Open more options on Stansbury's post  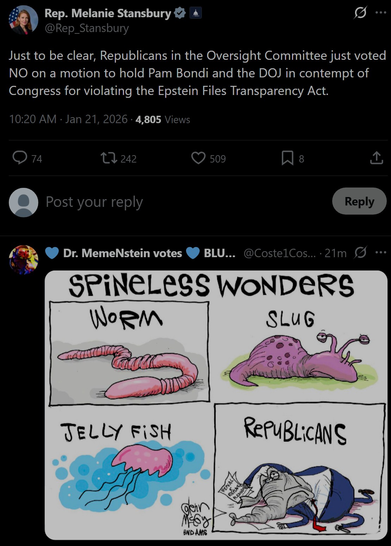(x=381, y=13)
